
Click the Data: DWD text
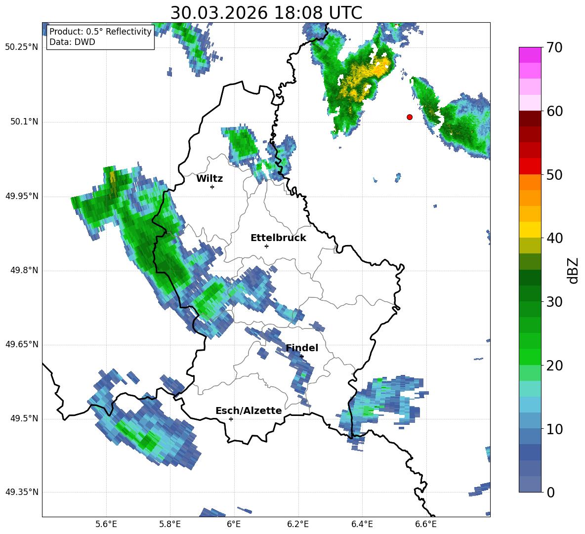[x=72, y=42]
